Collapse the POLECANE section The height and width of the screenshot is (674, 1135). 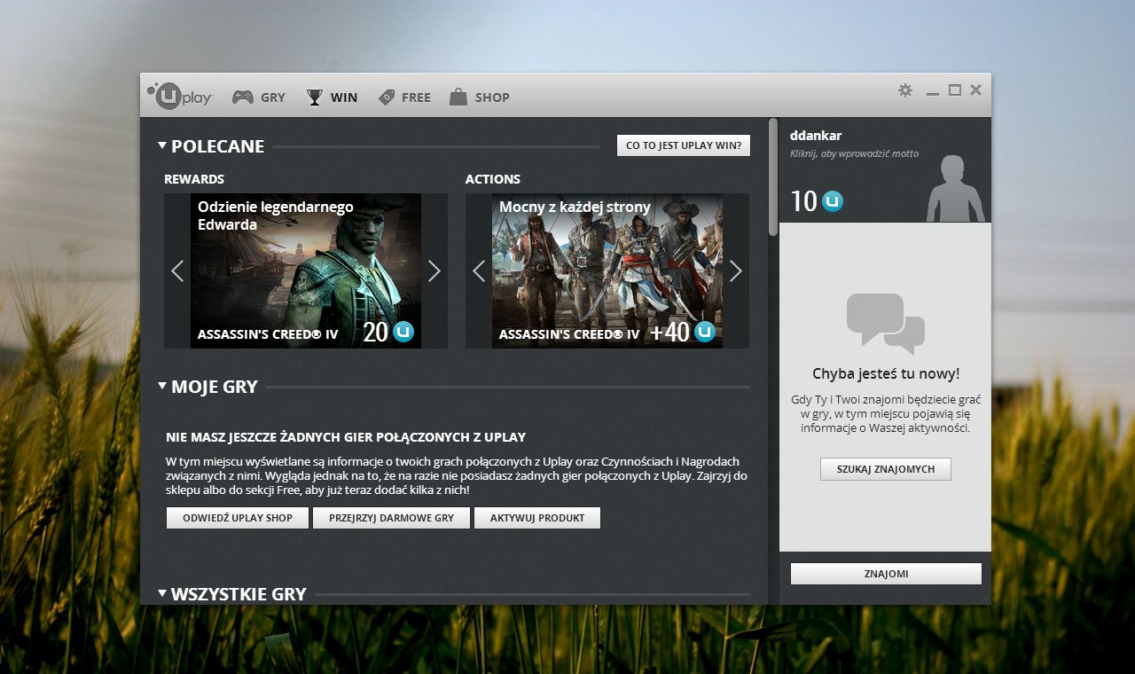pos(162,145)
